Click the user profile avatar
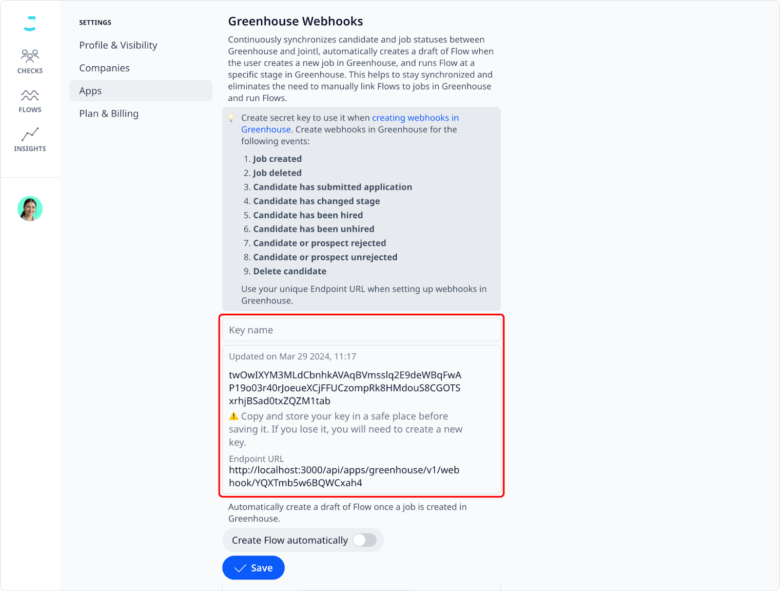Screen dimensions: 780x591 [30, 209]
